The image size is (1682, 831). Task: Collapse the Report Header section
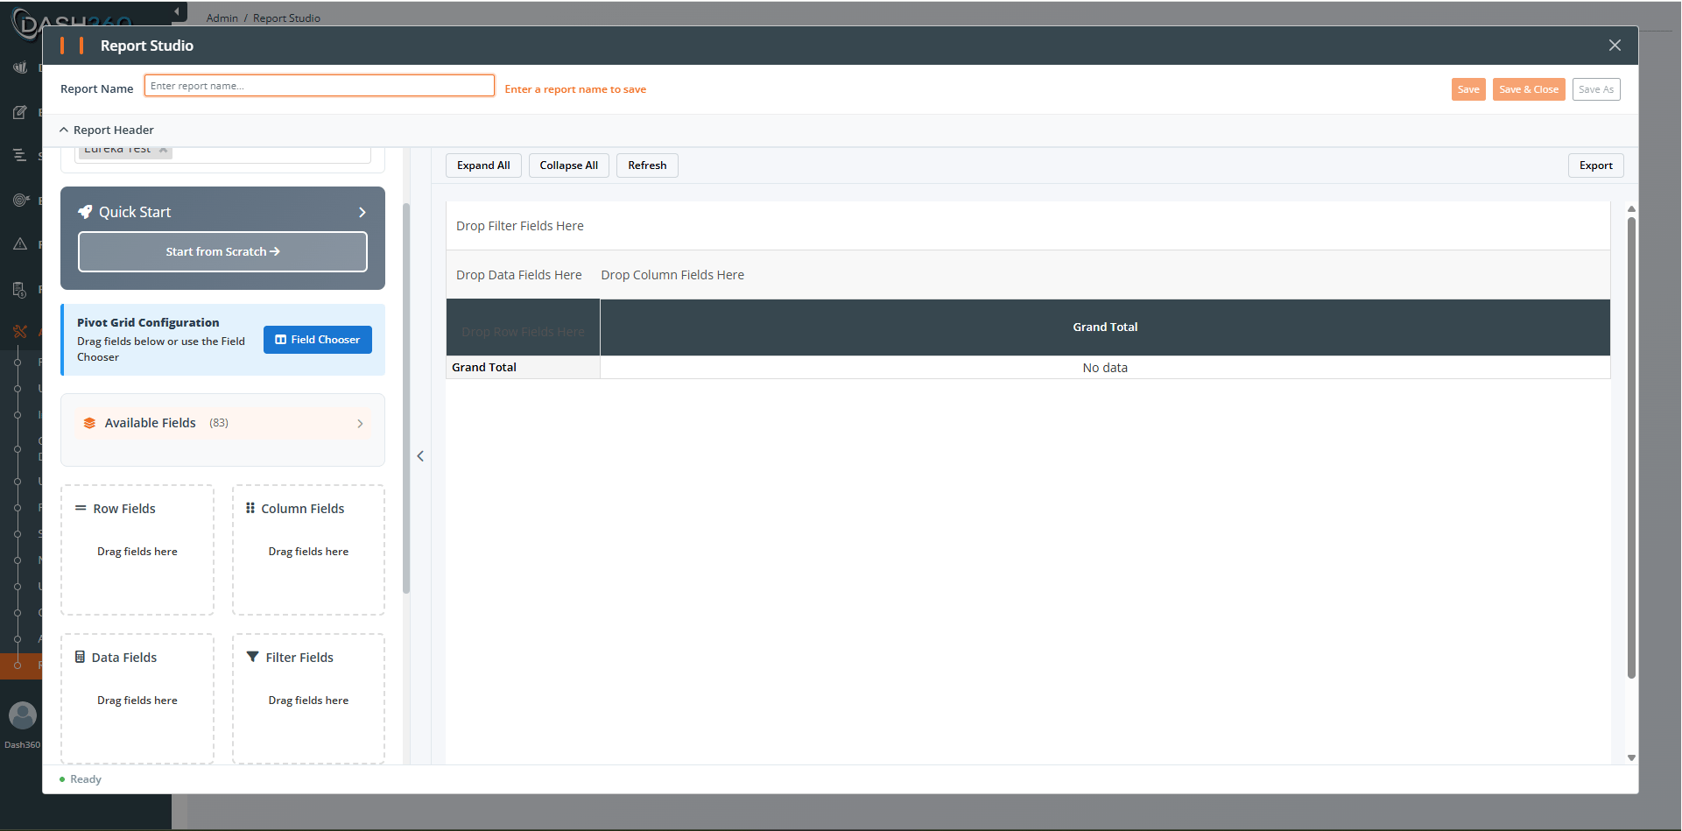click(64, 130)
